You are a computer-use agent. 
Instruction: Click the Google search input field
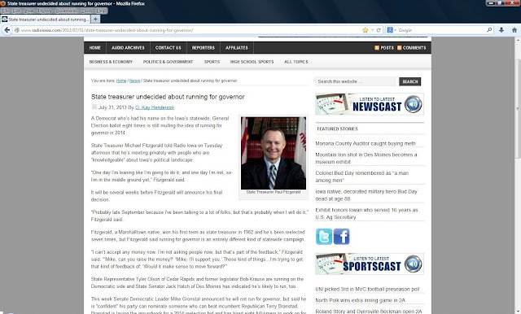point(442,30)
